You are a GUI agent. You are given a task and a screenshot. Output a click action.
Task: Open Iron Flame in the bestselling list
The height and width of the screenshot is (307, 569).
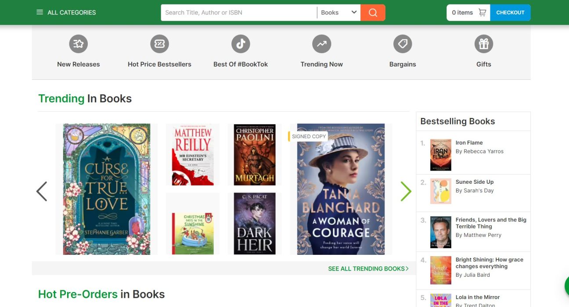pyautogui.click(x=469, y=143)
